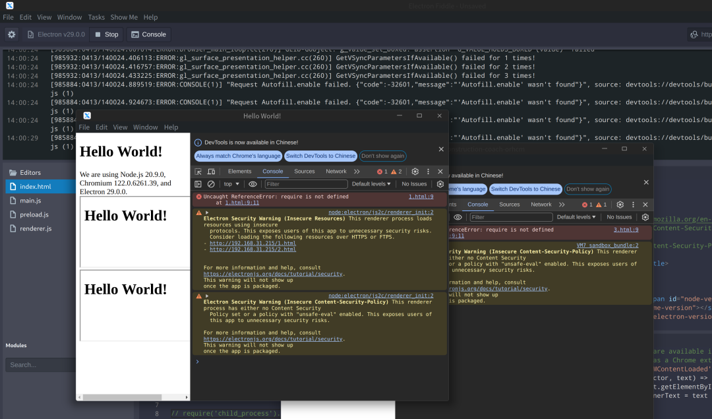Open Default levels dropdown in Hello World console

pos(371,184)
